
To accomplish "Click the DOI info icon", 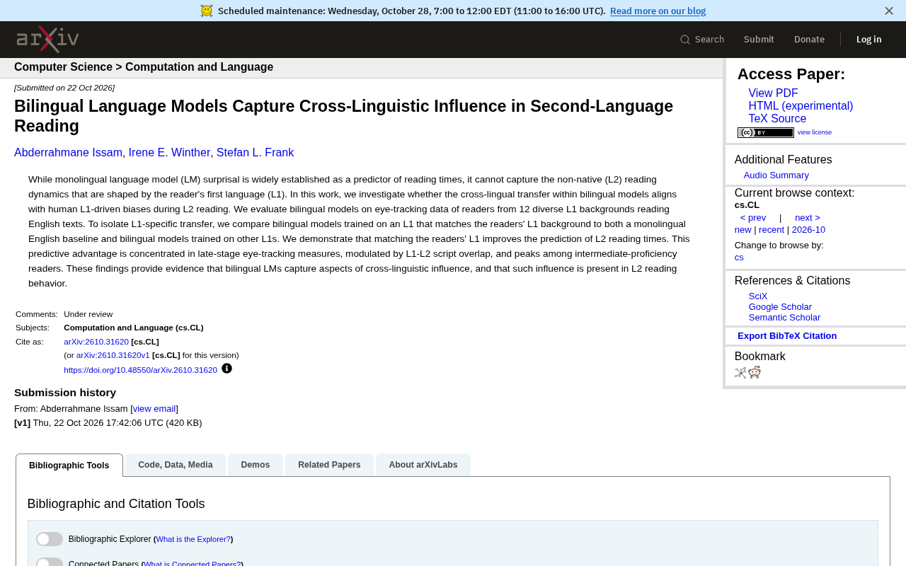I will (226, 369).
